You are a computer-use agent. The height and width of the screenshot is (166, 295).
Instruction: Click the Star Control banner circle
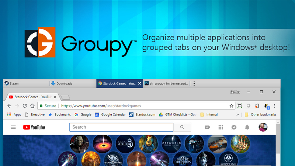[x=114, y=159]
